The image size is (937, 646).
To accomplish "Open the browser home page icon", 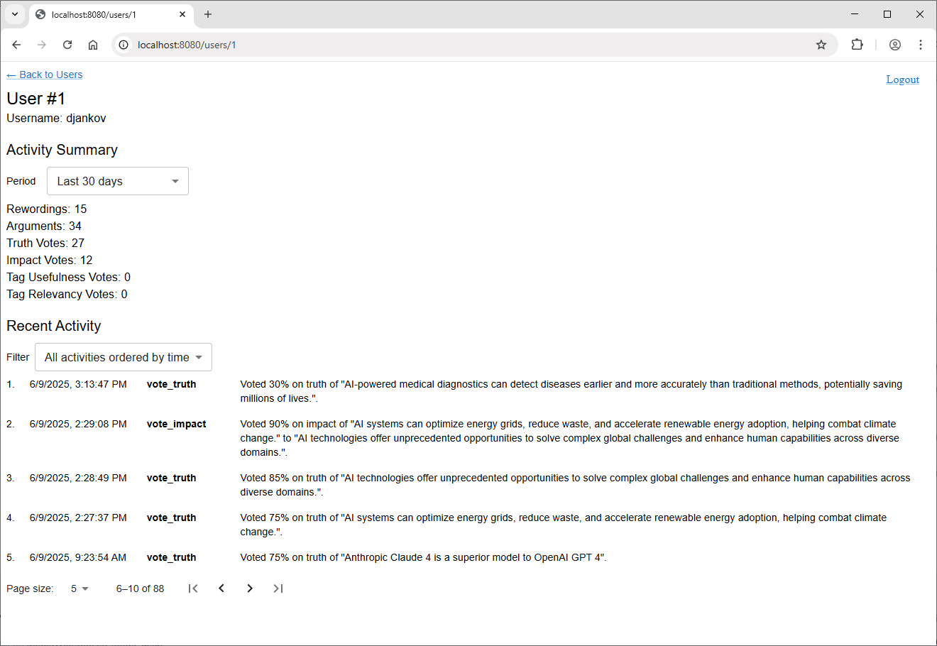I will 93,45.
